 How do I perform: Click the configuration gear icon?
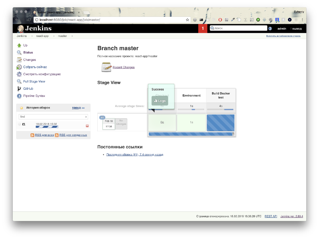pyautogui.click(x=19, y=74)
